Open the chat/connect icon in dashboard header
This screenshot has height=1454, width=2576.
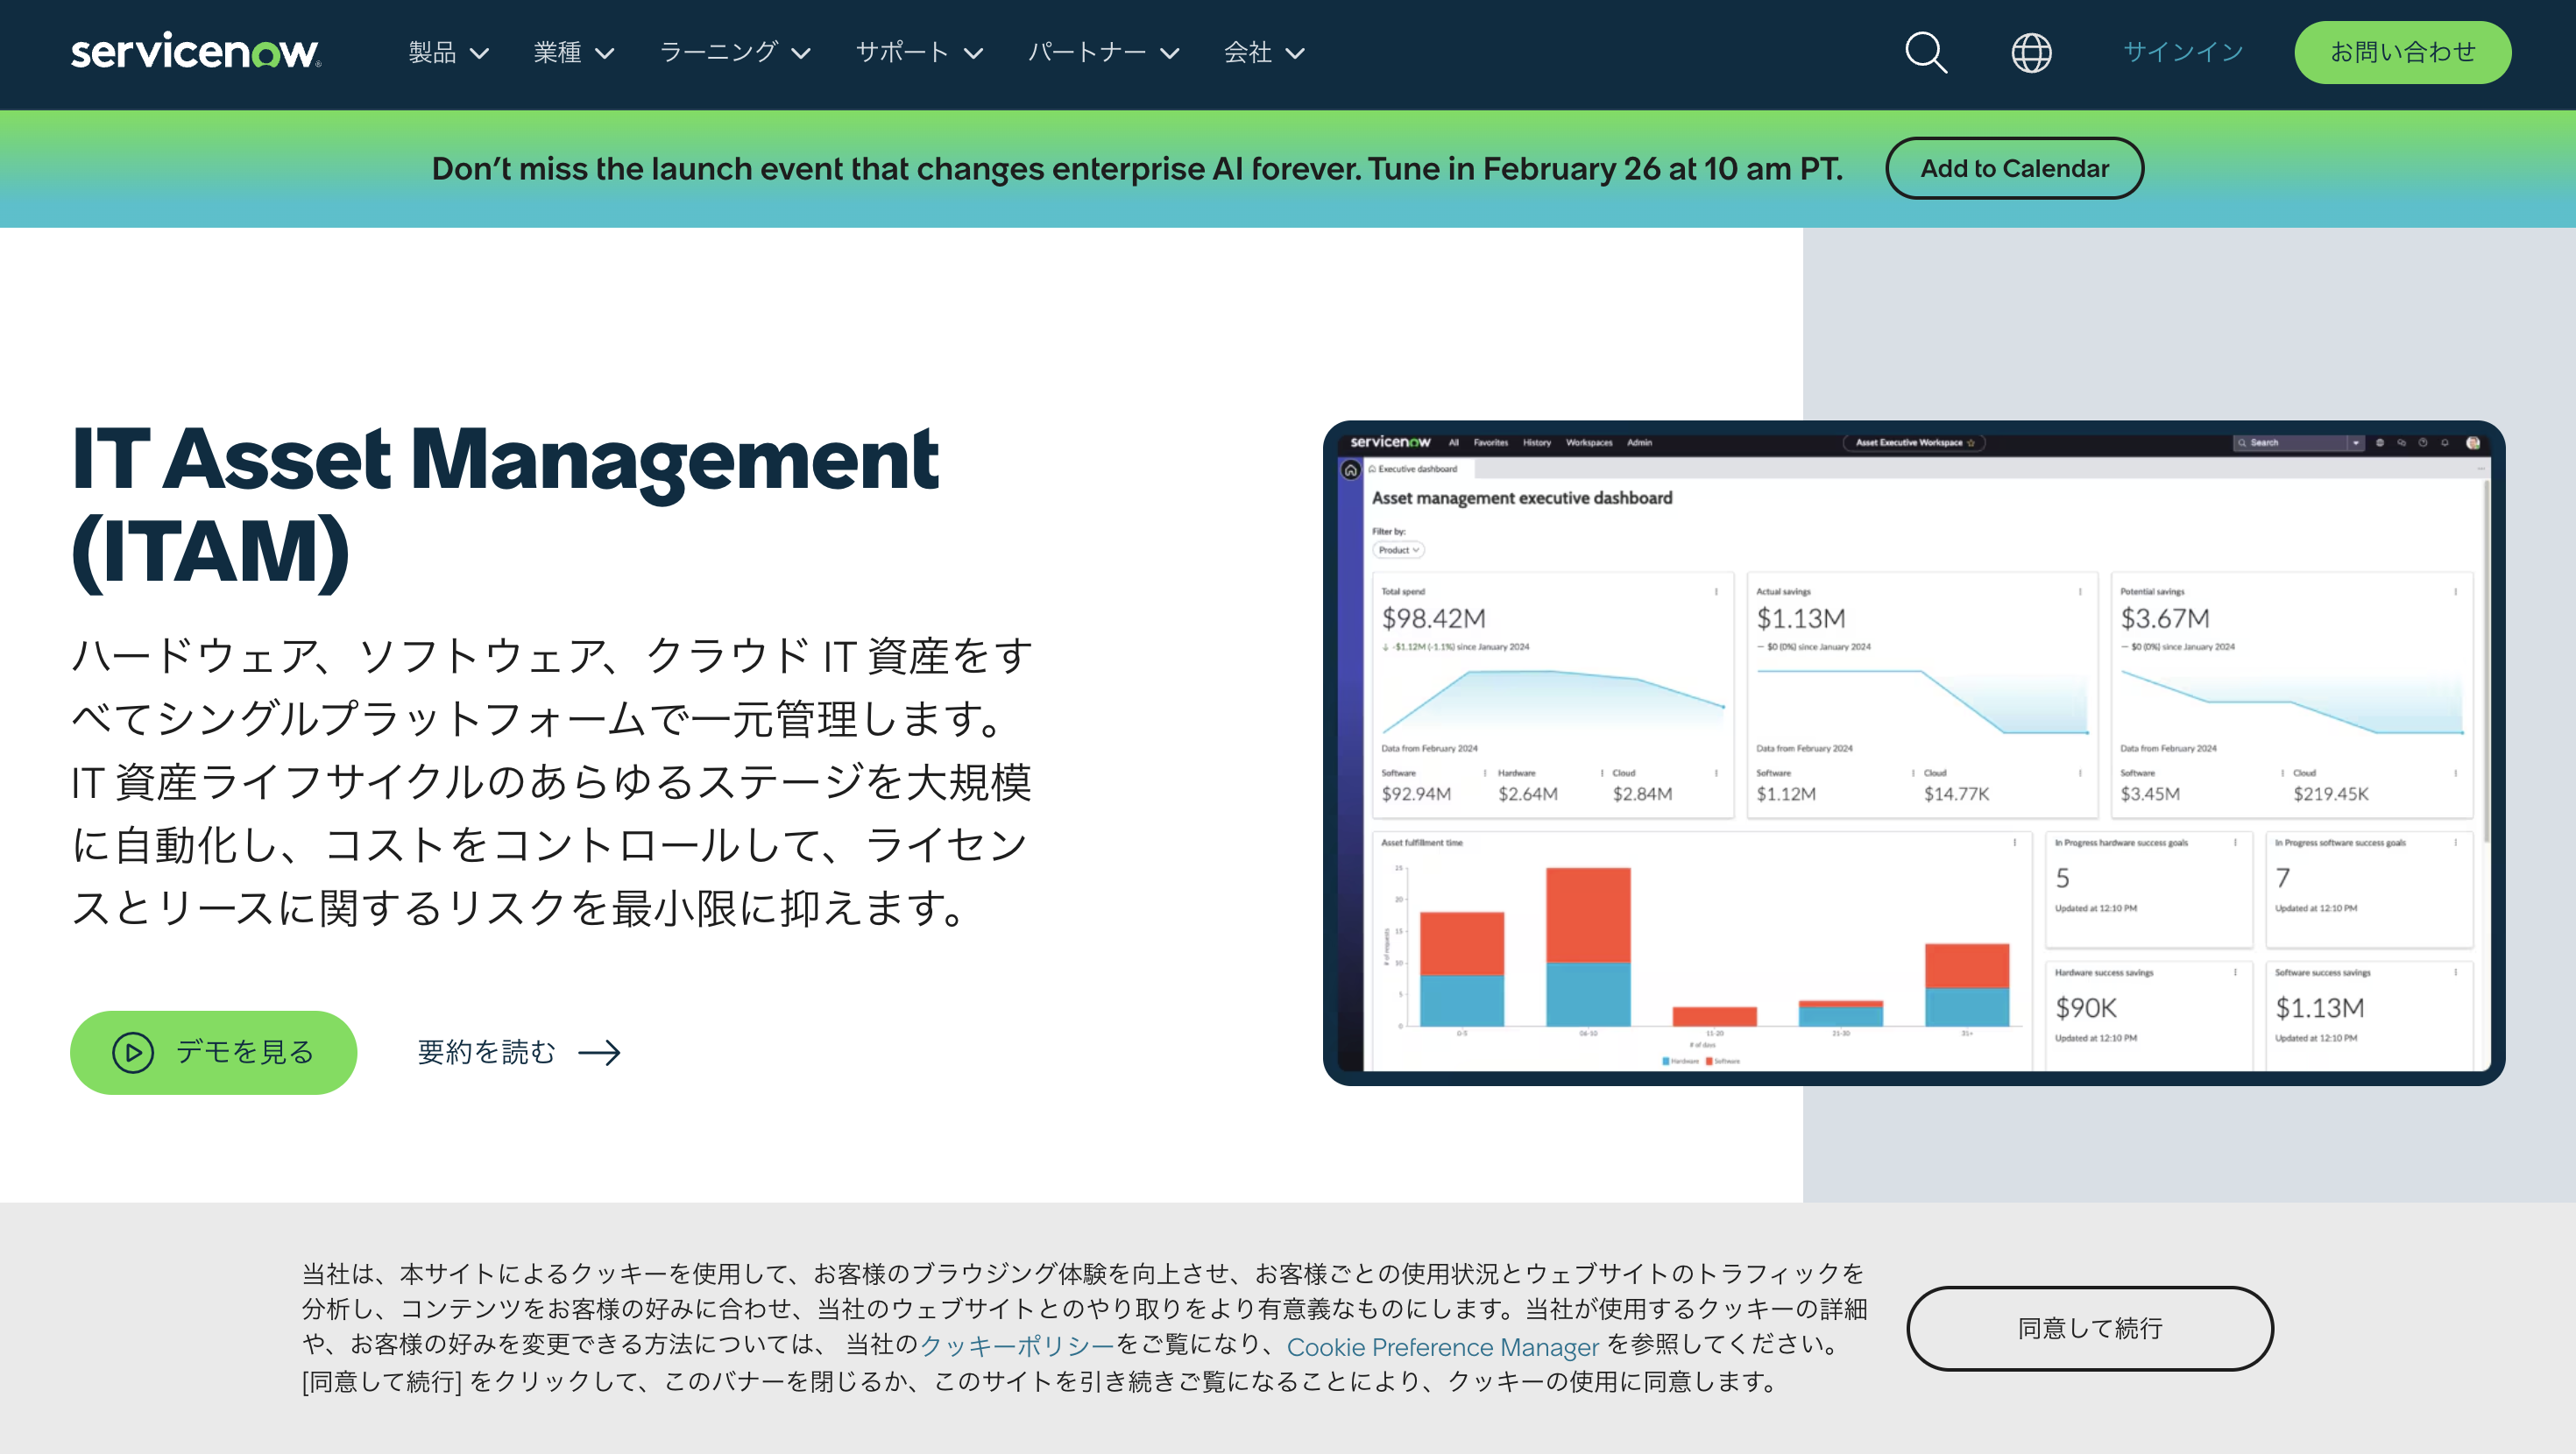point(2402,443)
